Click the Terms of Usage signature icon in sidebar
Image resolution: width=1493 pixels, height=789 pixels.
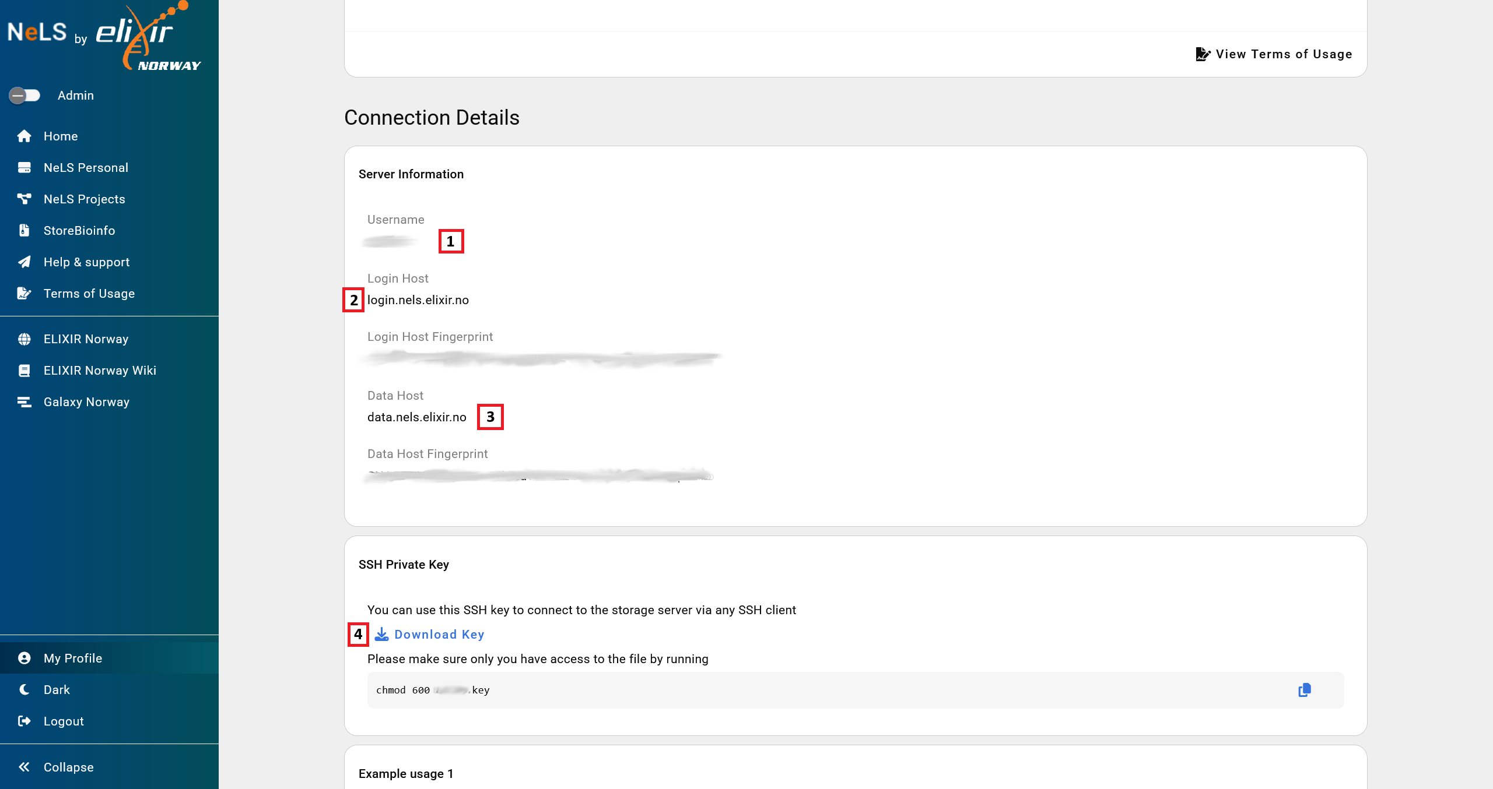[24, 293]
